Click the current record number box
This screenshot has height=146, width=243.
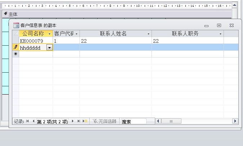(53, 122)
